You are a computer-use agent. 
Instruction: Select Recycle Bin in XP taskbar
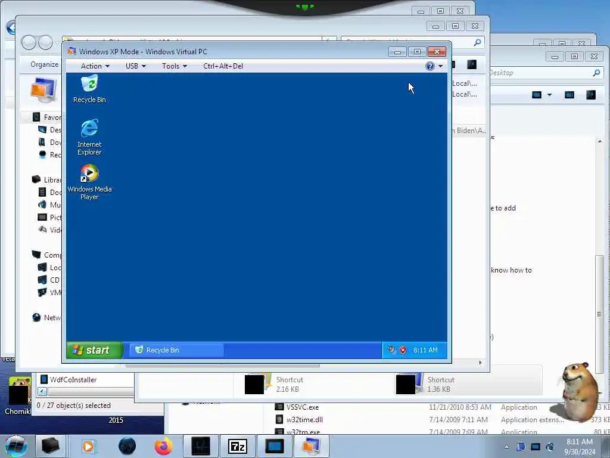(x=176, y=350)
